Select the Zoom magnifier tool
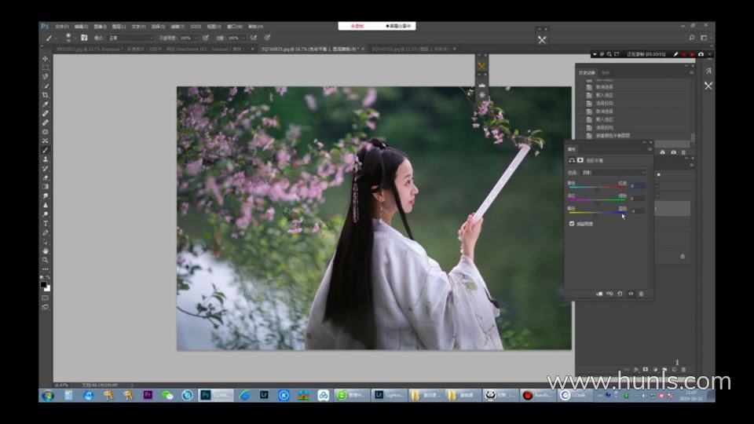 tap(46, 259)
